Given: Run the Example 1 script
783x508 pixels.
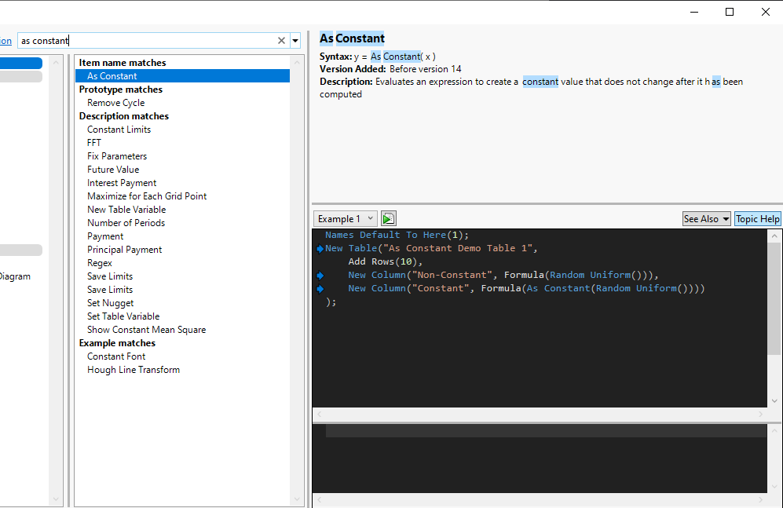Looking at the screenshot, I should tap(388, 219).
